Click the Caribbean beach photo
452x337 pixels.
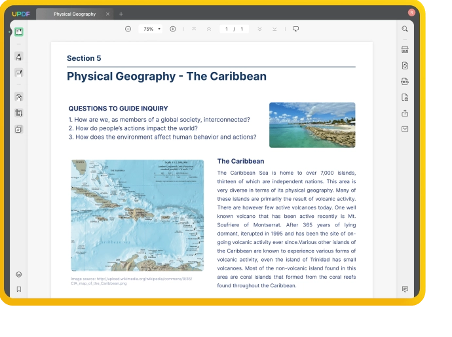(312, 125)
